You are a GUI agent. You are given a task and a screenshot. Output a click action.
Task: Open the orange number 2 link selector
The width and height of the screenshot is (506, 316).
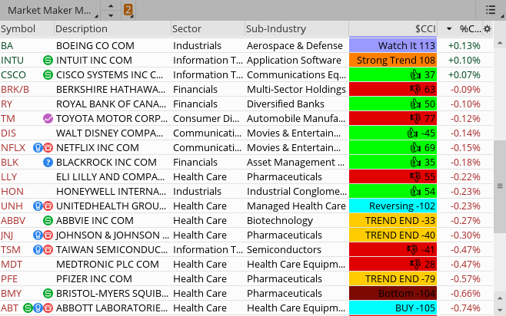pos(128,11)
